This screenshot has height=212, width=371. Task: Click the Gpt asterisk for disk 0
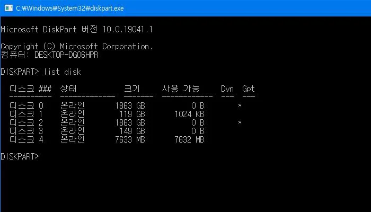240,106
